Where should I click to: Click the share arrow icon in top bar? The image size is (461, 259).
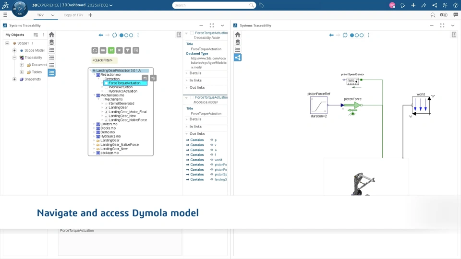click(x=424, y=5)
